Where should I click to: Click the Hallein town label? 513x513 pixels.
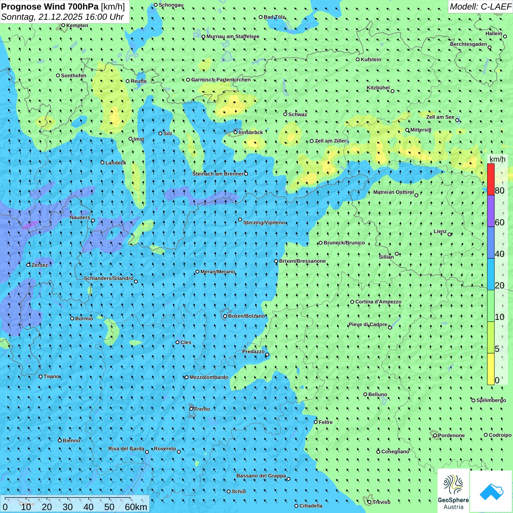494,34
